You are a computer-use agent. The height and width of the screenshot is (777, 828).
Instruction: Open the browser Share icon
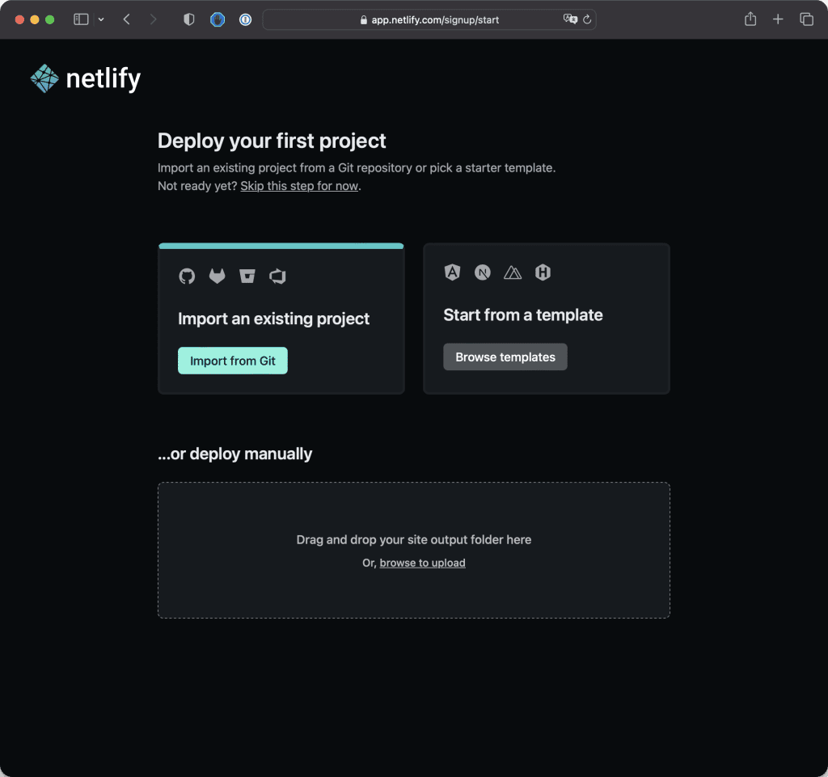(750, 19)
